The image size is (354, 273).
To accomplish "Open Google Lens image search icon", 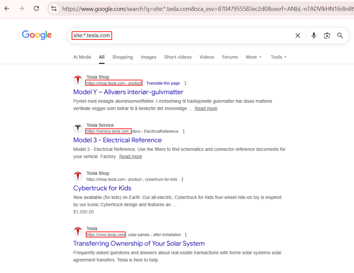I will coord(327,36).
